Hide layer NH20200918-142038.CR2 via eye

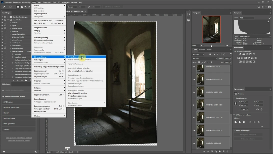tap(194, 143)
